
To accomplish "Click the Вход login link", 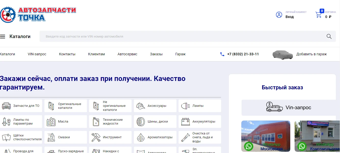I will pyautogui.click(x=289, y=17).
